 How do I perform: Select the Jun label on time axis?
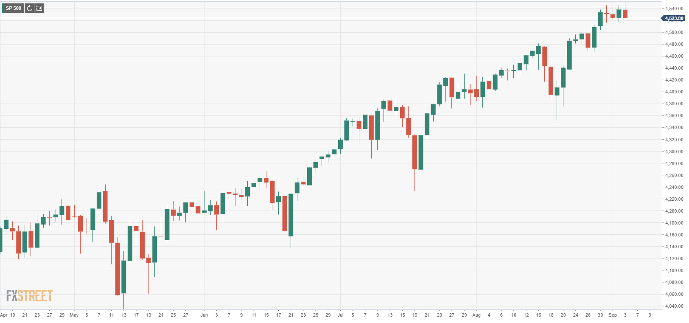click(204, 315)
